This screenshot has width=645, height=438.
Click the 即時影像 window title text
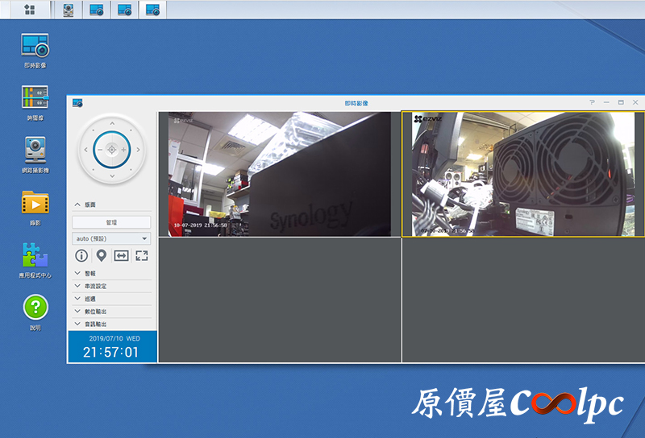[356, 103]
